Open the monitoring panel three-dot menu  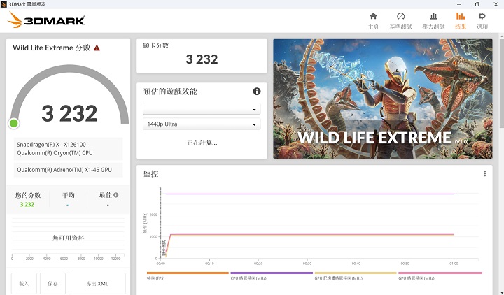[484, 173]
